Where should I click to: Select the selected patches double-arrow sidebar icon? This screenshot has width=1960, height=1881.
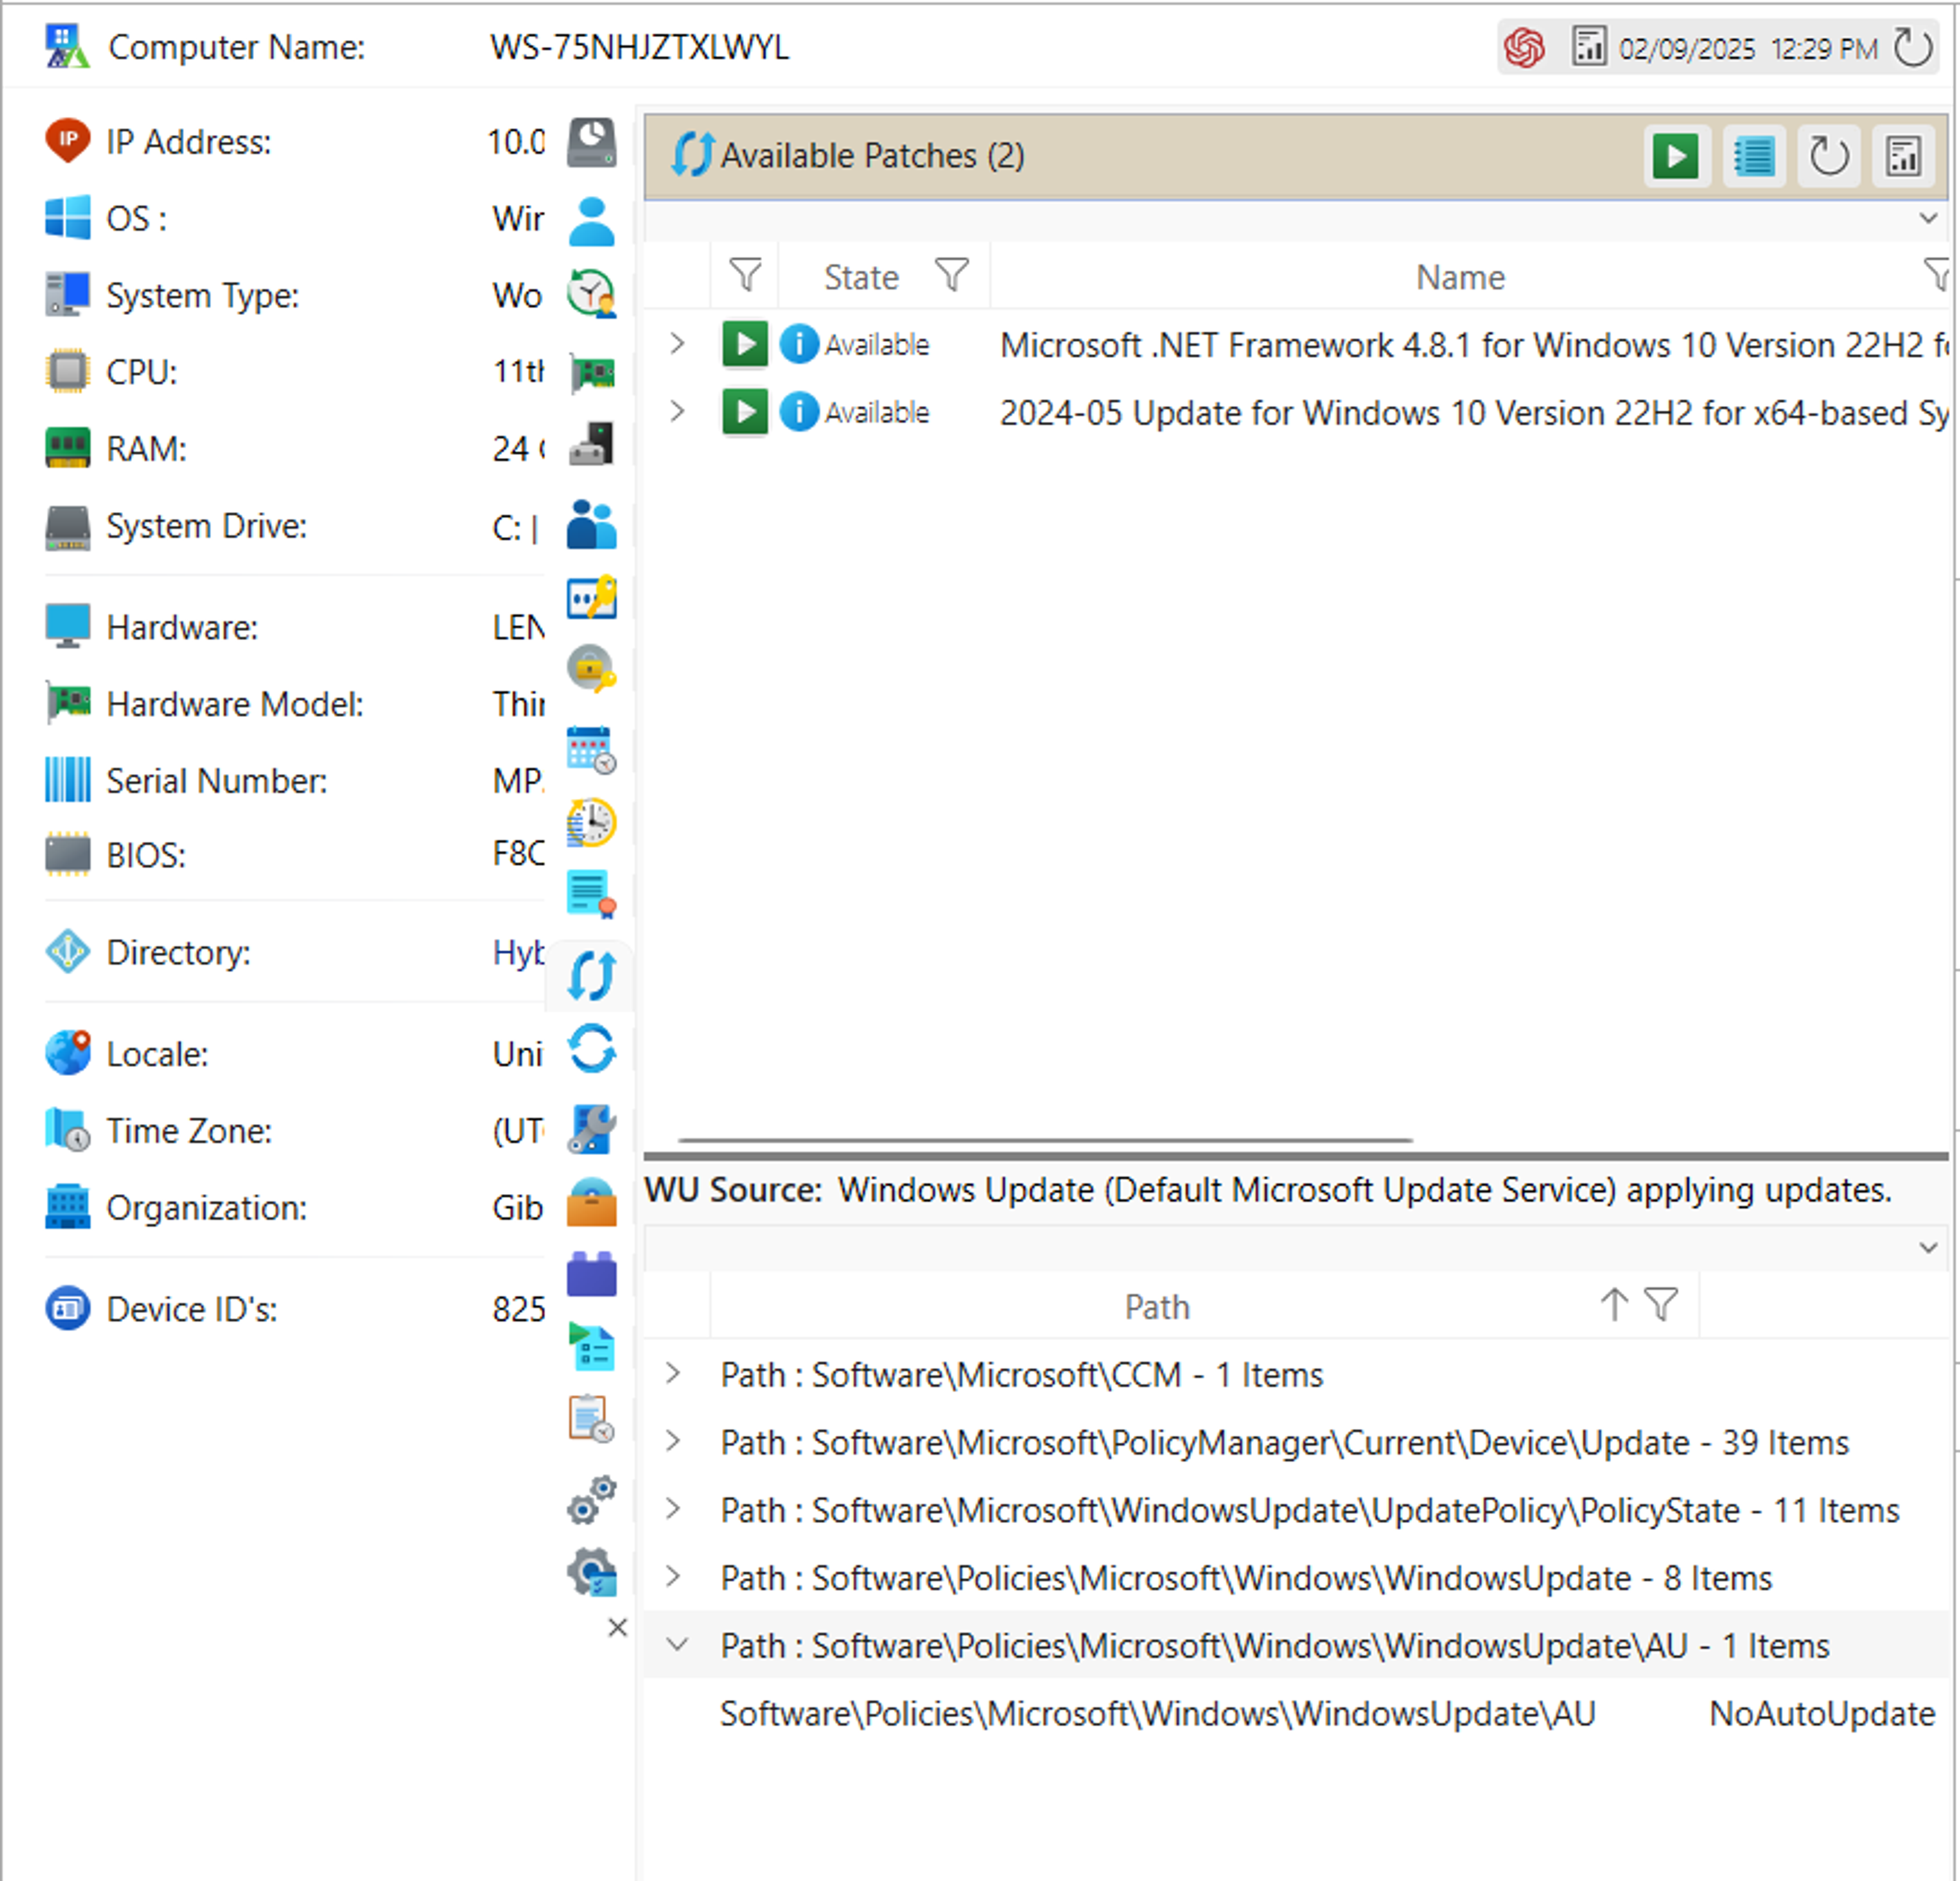click(x=591, y=976)
